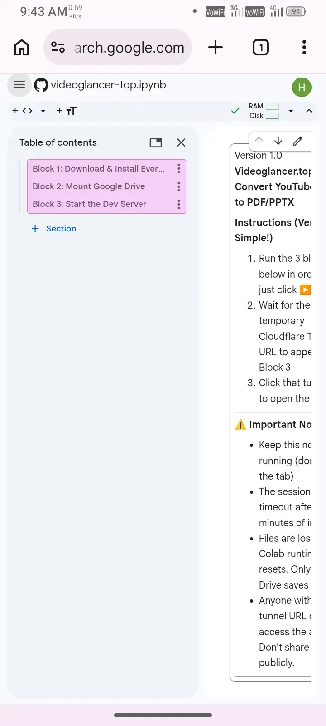Collapse the toolbar header with chevron up

pos(309,111)
